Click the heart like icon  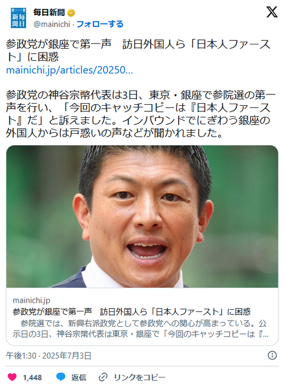coord(12,377)
